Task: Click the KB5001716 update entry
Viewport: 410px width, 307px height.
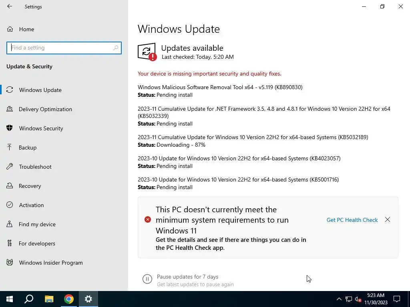Action: [238, 179]
